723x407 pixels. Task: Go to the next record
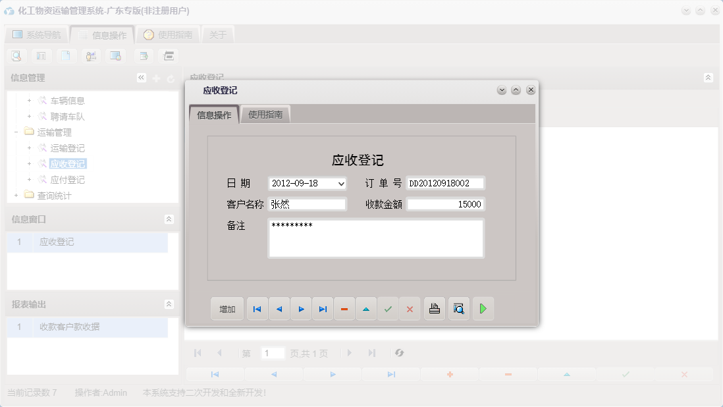click(x=301, y=308)
